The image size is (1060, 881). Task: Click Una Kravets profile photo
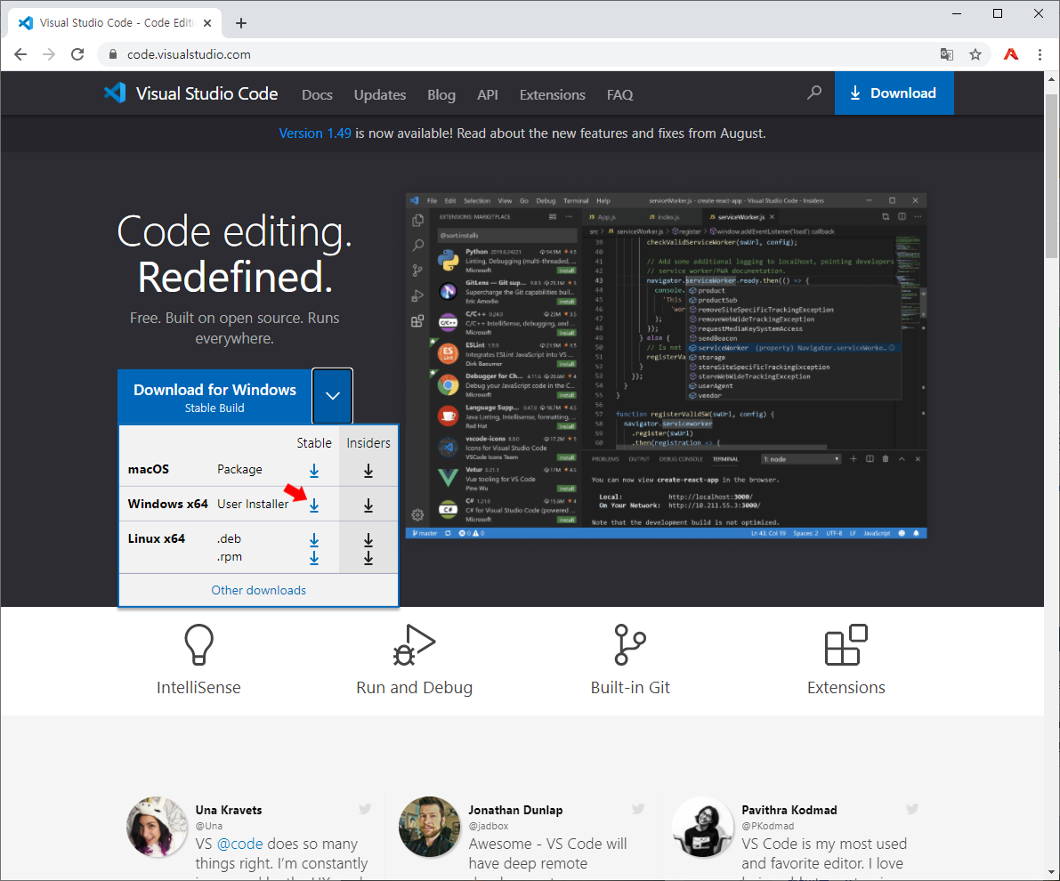tap(157, 826)
